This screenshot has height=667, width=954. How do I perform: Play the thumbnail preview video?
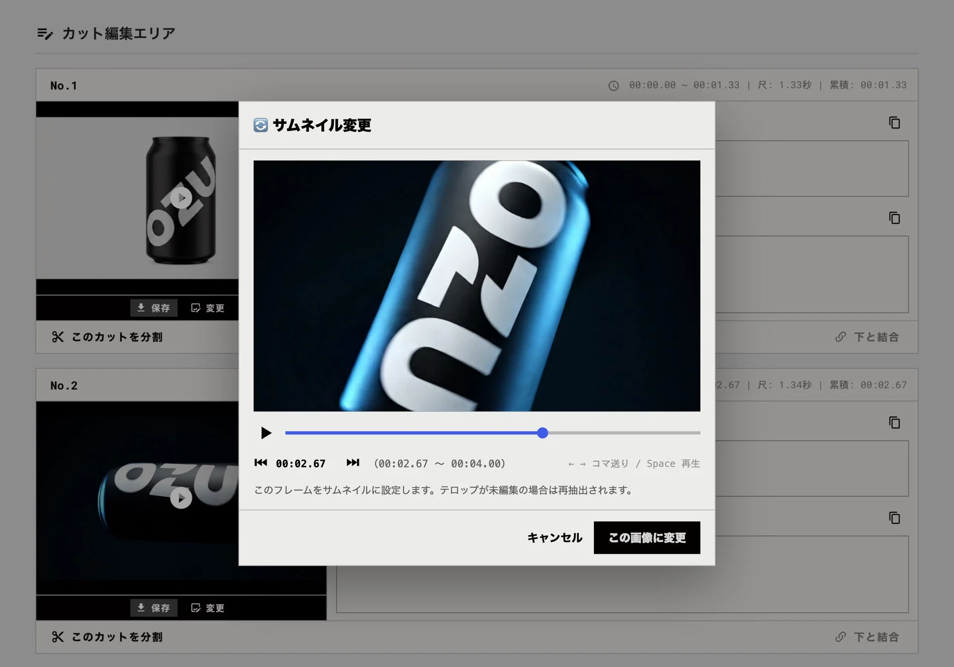coord(266,433)
